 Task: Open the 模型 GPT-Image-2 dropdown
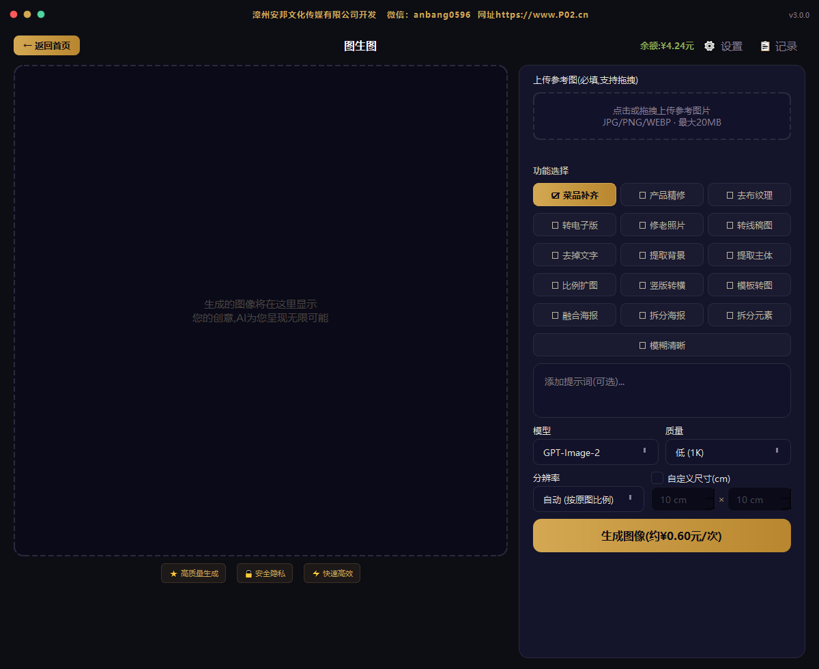(596, 452)
